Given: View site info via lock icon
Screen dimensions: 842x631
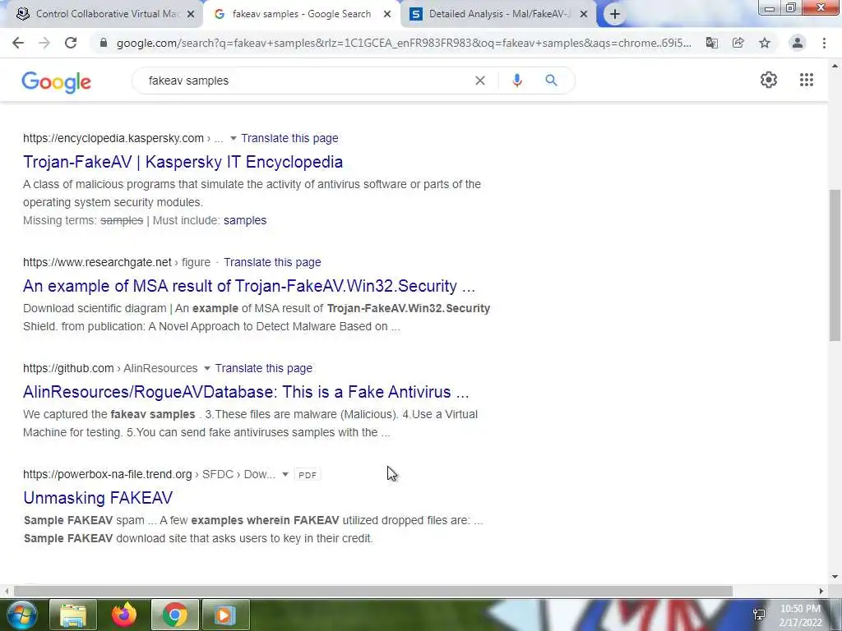Looking at the screenshot, I should (x=104, y=43).
